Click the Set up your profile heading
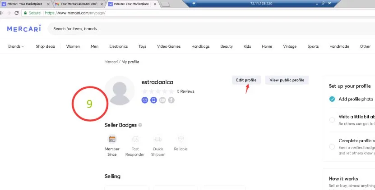The width and height of the screenshot is (375, 190). click(x=350, y=86)
